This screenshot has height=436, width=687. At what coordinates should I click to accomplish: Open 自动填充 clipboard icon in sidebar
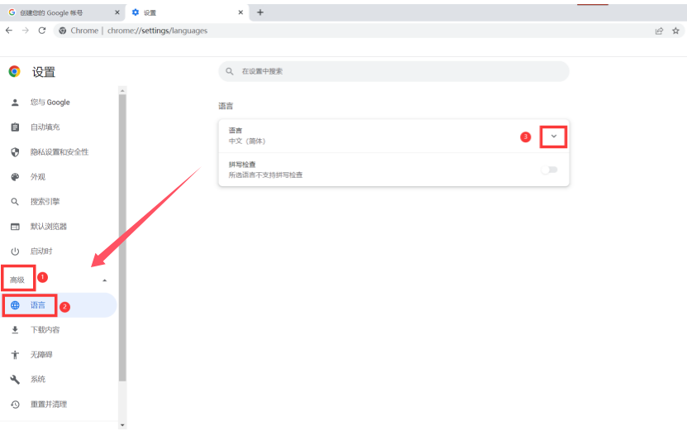click(15, 127)
